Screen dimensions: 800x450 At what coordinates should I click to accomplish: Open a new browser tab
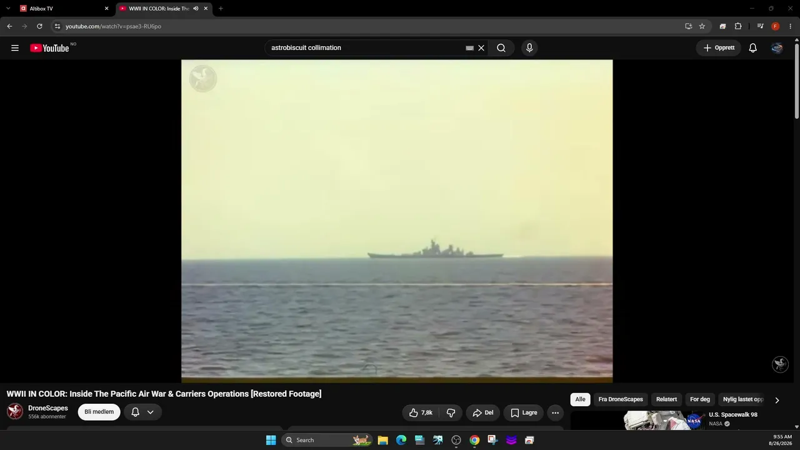pyautogui.click(x=221, y=9)
